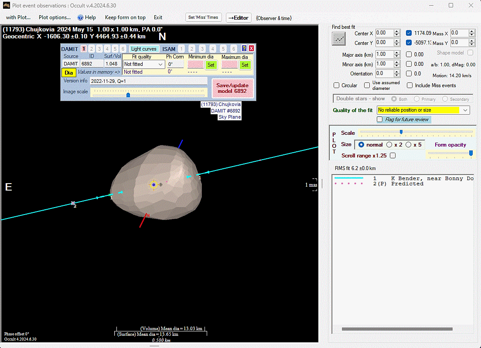
Task: Open the Plot options menu
Action: [x=55, y=17]
